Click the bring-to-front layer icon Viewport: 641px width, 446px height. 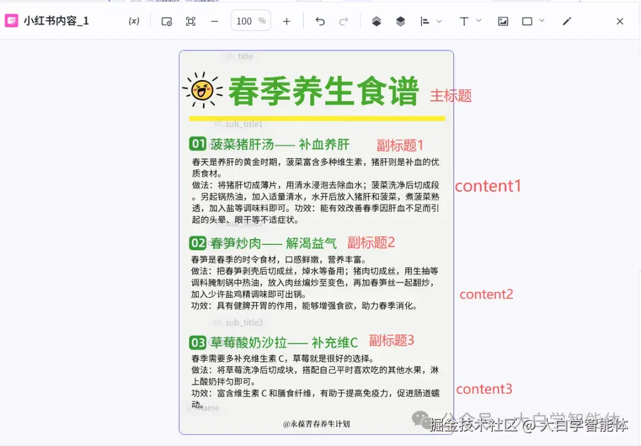pos(376,21)
